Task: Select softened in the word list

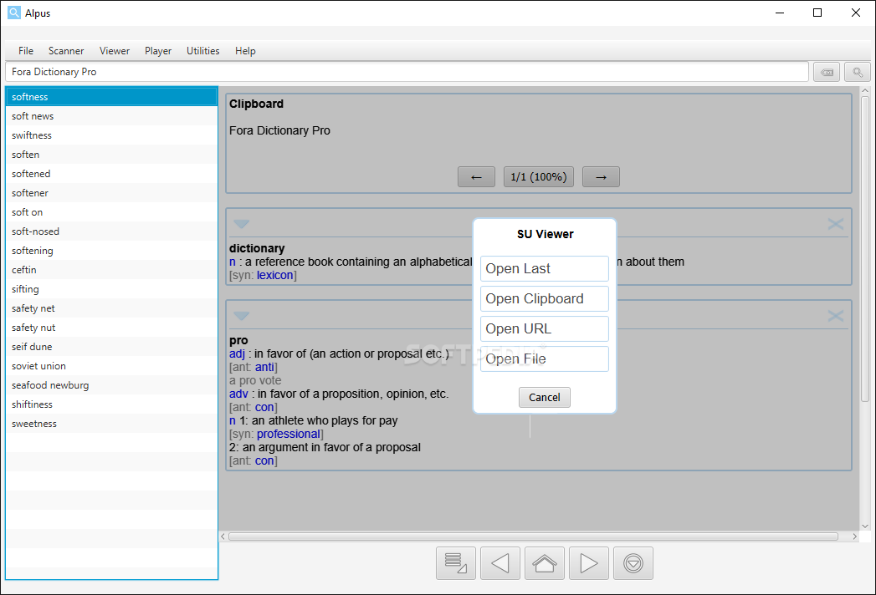Action: pyautogui.click(x=112, y=174)
